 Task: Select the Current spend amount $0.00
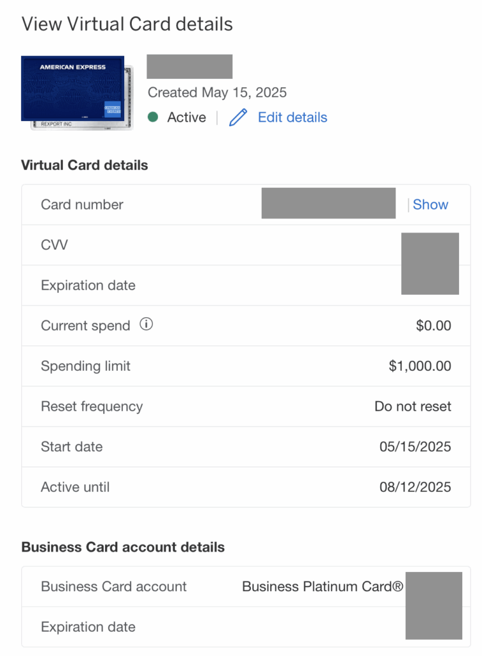(433, 325)
